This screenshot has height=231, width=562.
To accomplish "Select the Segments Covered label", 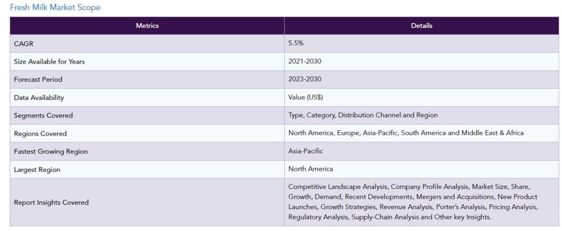I will (x=43, y=116).
